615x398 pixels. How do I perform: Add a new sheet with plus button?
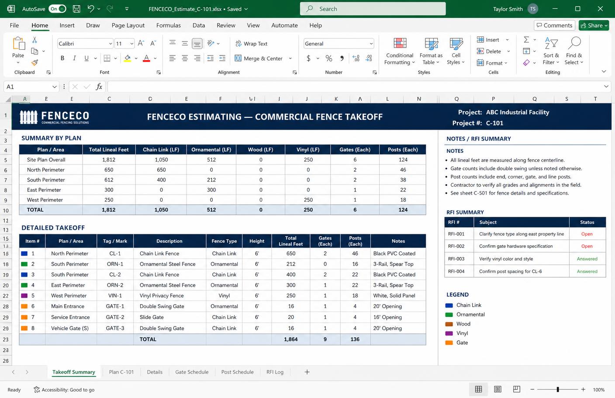307,372
